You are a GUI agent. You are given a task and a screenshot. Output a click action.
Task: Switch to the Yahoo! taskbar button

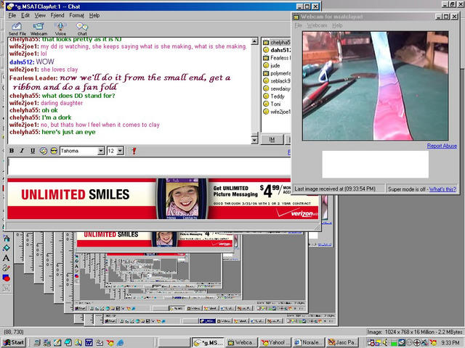click(x=275, y=343)
